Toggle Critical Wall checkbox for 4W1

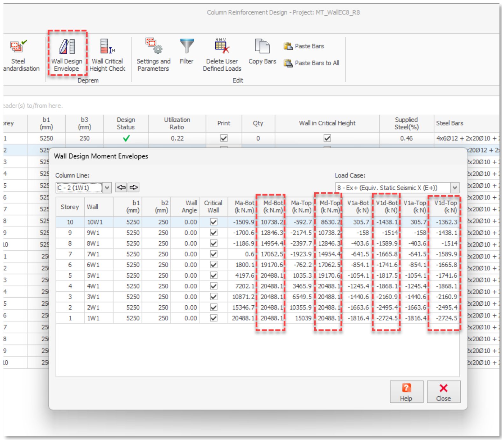214,286
